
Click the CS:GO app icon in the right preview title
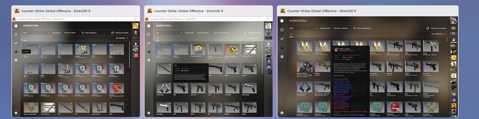click(x=283, y=11)
